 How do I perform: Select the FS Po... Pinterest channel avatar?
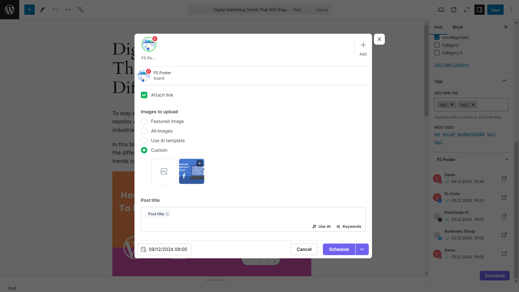coord(149,44)
